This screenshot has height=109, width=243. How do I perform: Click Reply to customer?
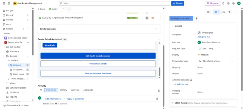point(75,99)
